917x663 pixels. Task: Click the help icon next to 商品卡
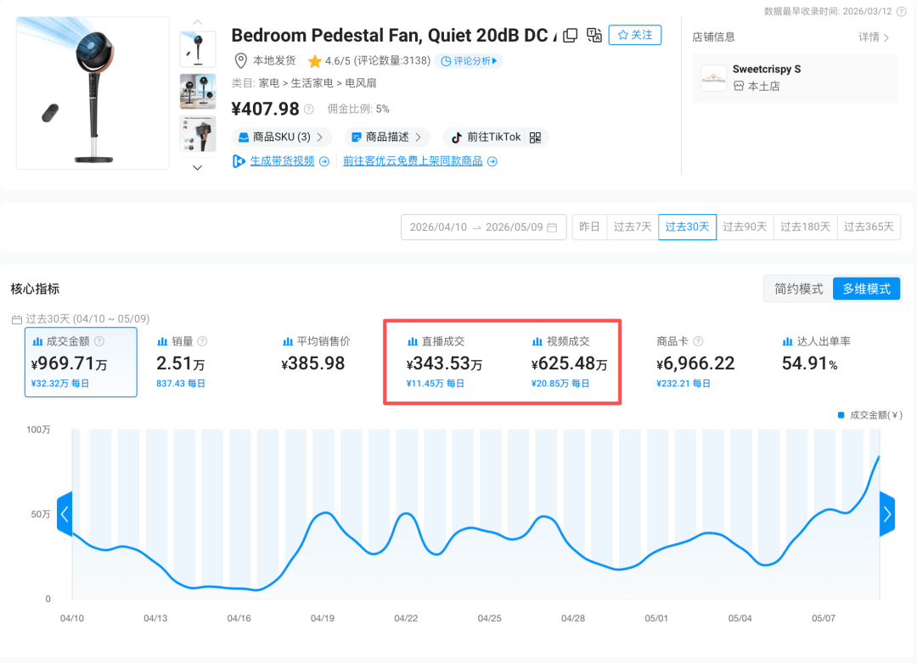pyautogui.click(x=698, y=341)
